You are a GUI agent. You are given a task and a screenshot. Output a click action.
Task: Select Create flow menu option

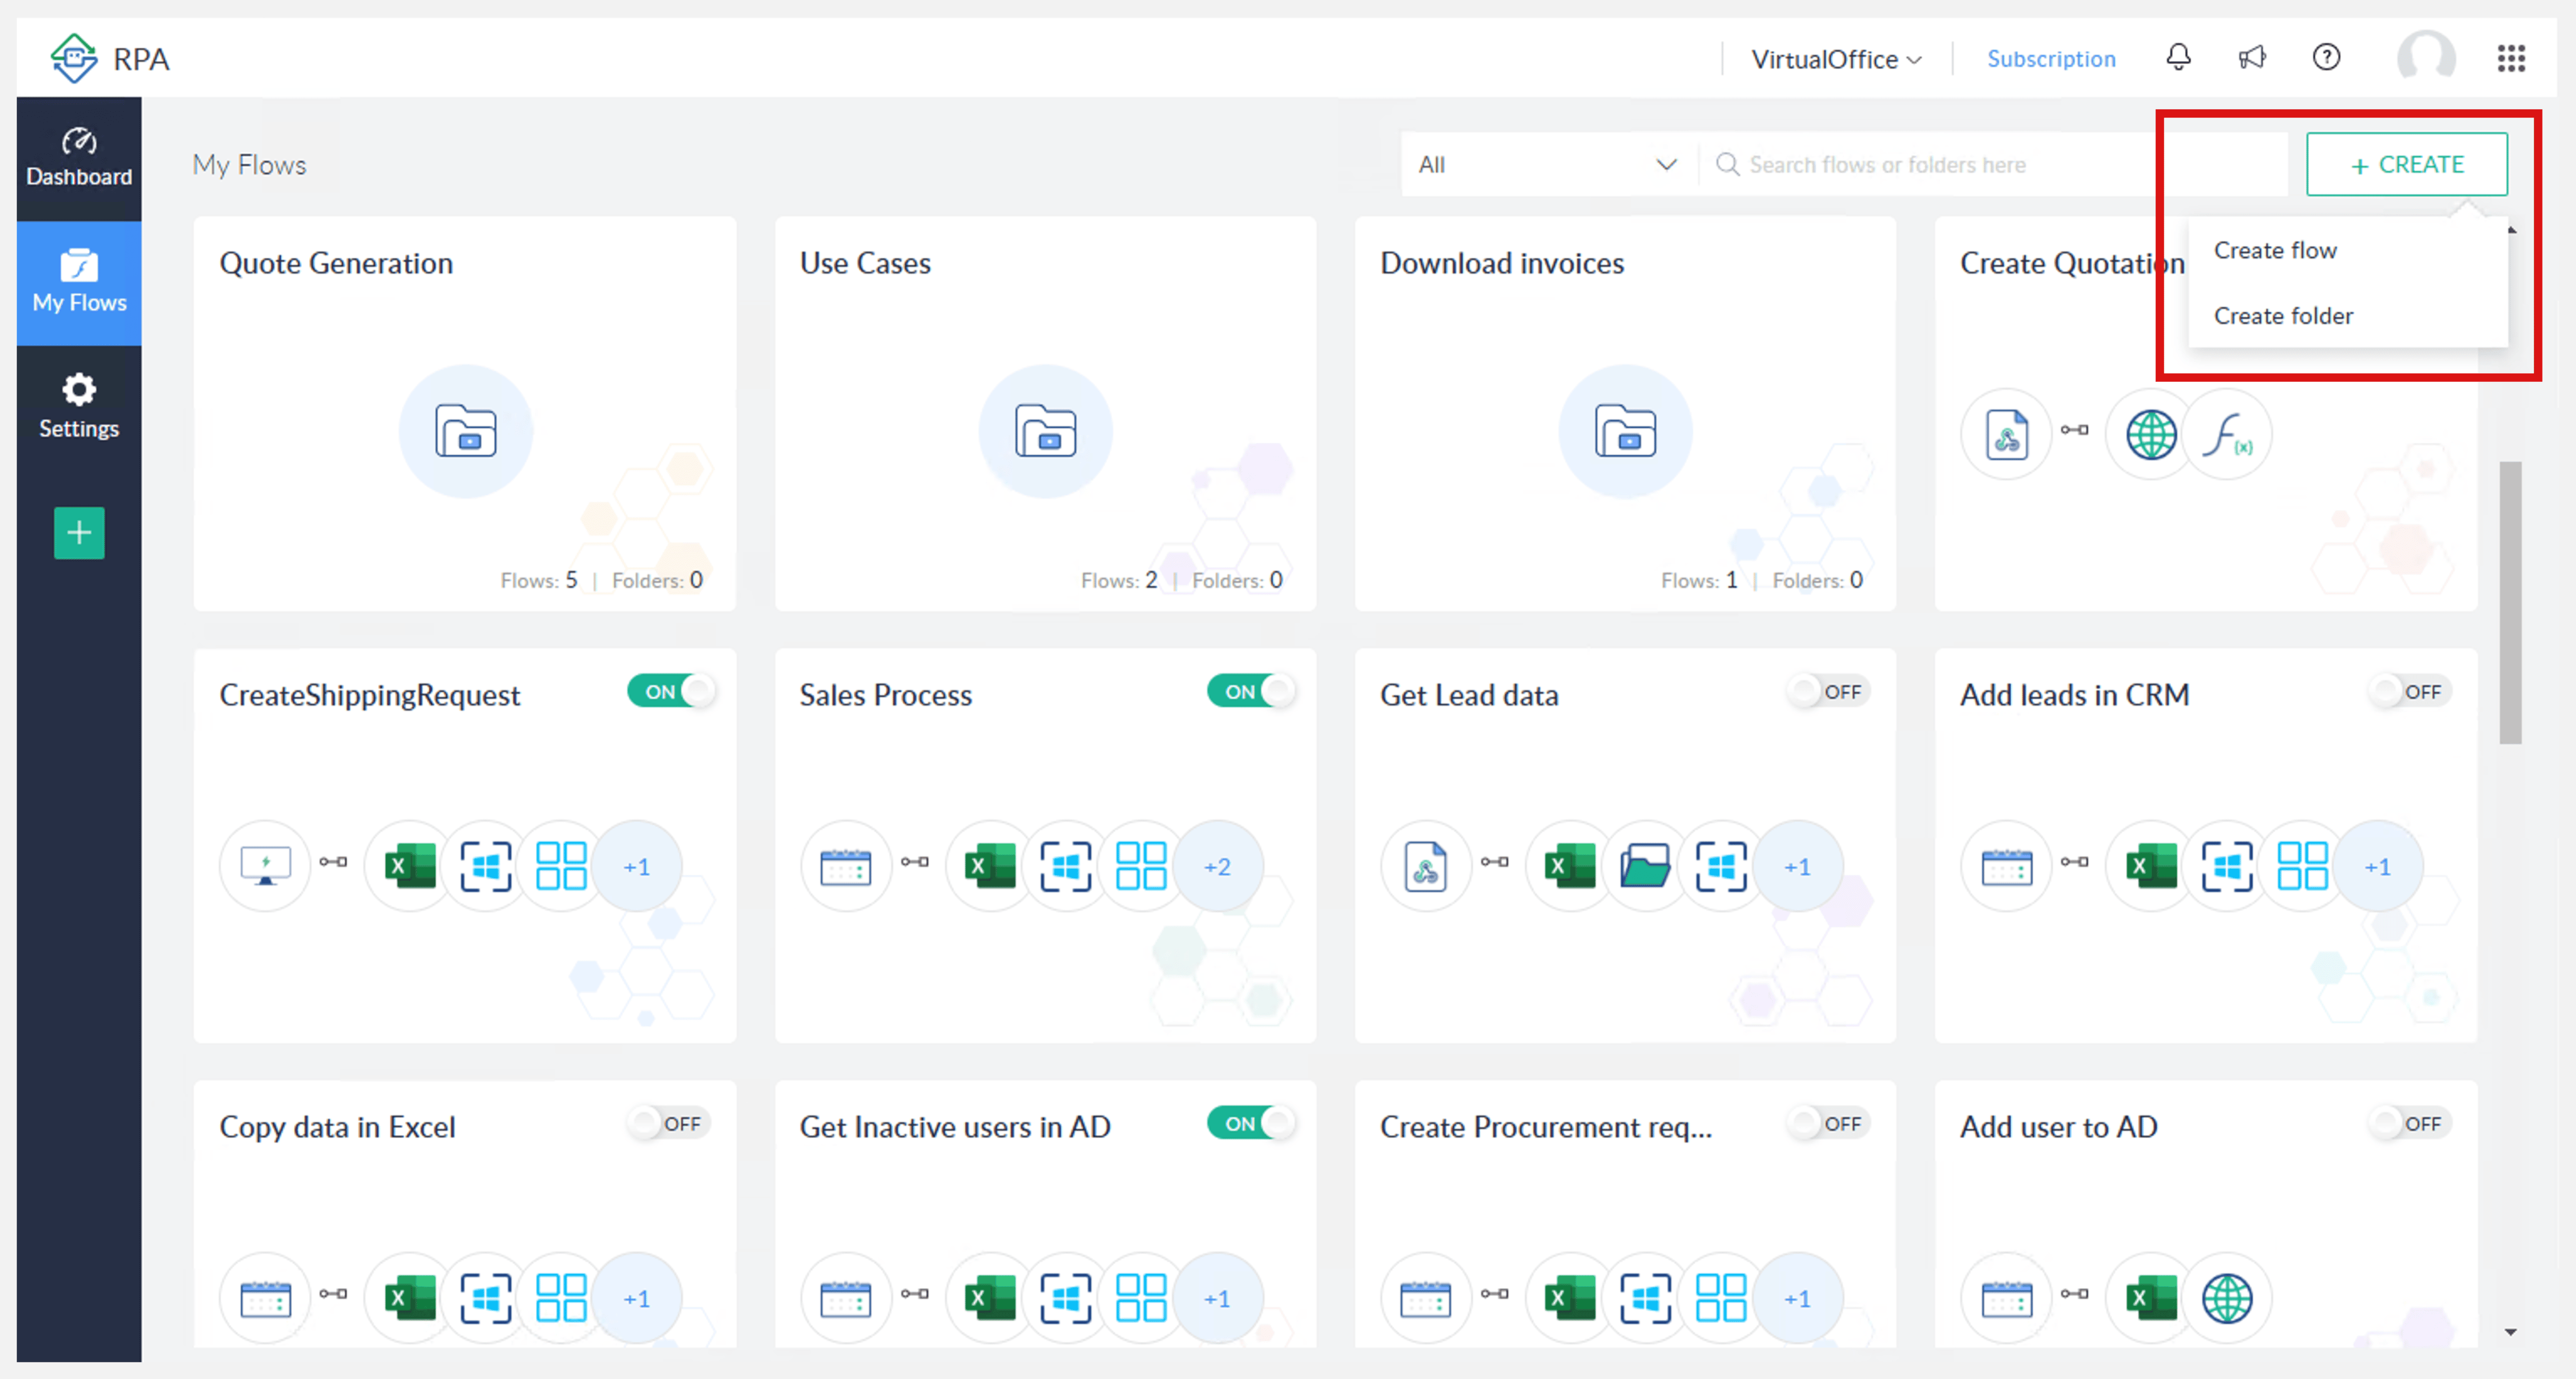click(2275, 250)
